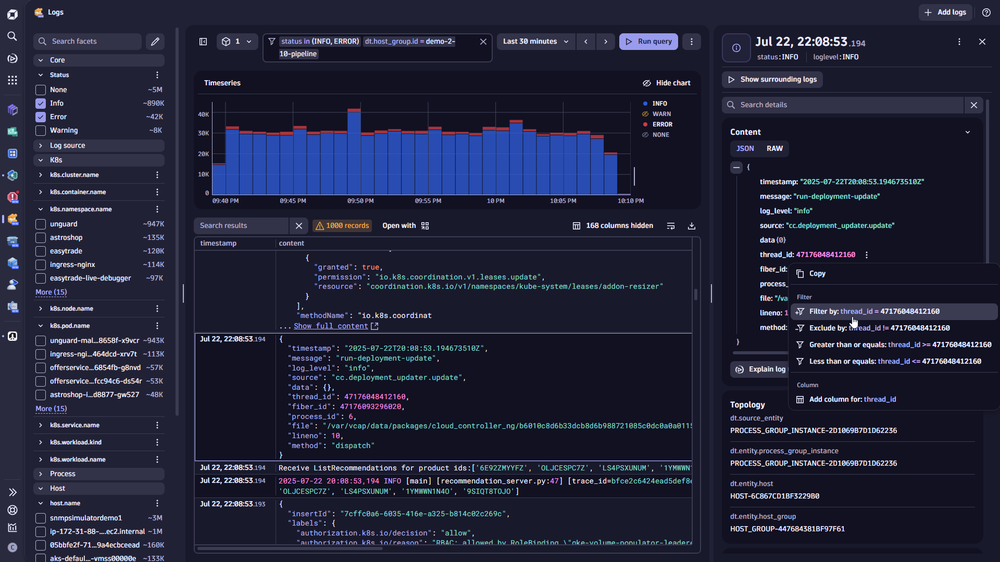Switch to the RAW content tab
This screenshot has width=1000, height=562.
774,148
